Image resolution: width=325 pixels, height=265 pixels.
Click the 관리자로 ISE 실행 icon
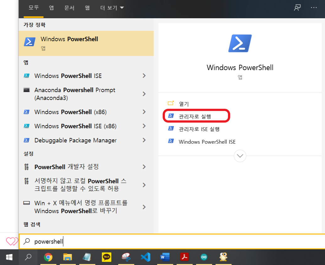tap(171, 129)
